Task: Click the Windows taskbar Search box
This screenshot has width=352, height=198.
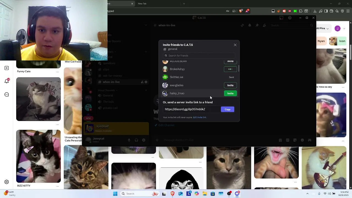Action: 140,194
